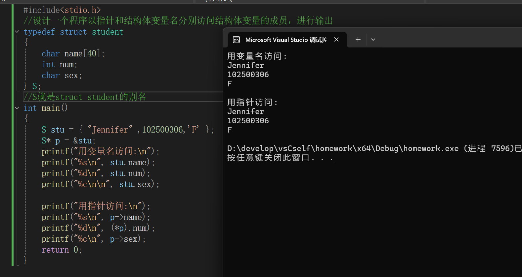The height and width of the screenshot is (277, 522).
Task: Click the comment '//S就是struct student的别名'
Action: tap(85, 97)
